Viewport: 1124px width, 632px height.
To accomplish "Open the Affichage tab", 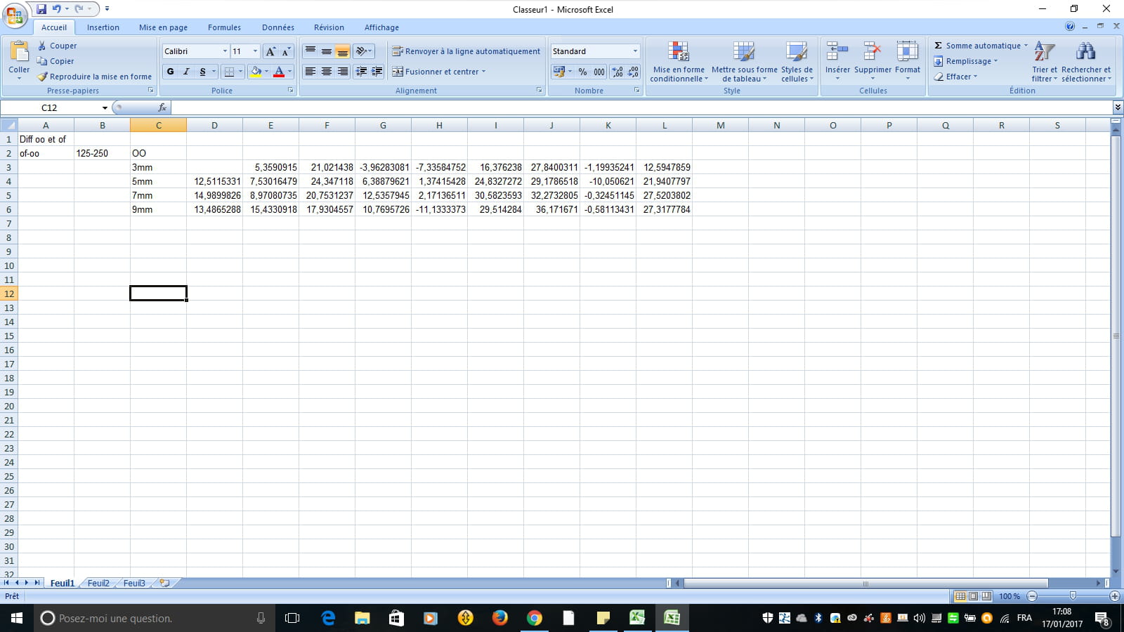I will [x=381, y=27].
